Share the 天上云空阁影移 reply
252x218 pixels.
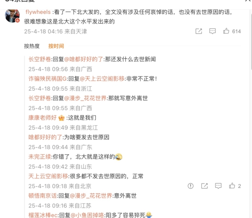pos(205,186)
